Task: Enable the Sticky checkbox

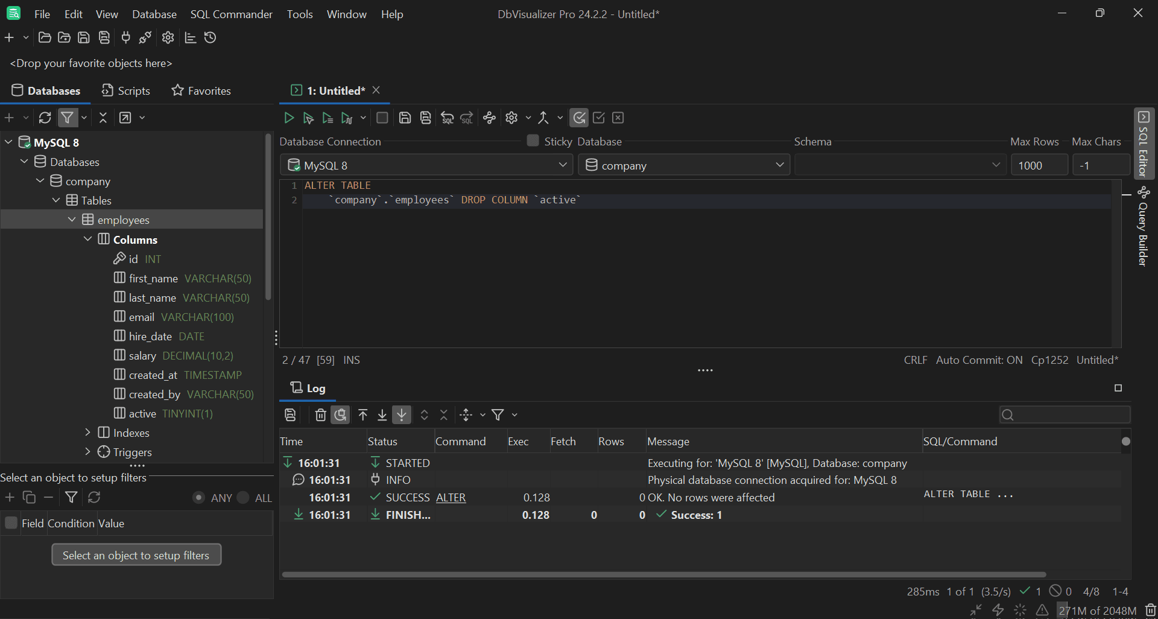Action: click(533, 141)
